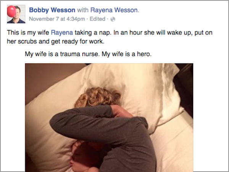229x172 pixels.
Task: Click the text "My wife is a trauma nurse"
Action: point(62,54)
